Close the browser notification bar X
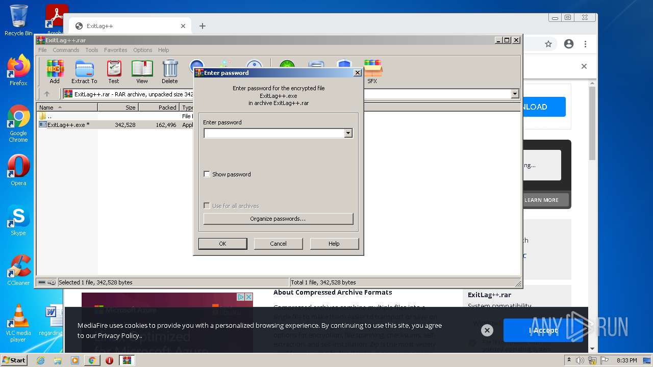 (584, 66)
